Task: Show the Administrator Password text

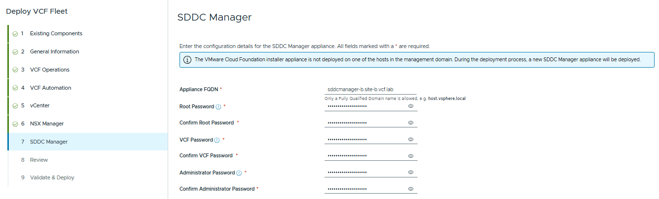Action: pyautogui.click(x=411, y=172)
